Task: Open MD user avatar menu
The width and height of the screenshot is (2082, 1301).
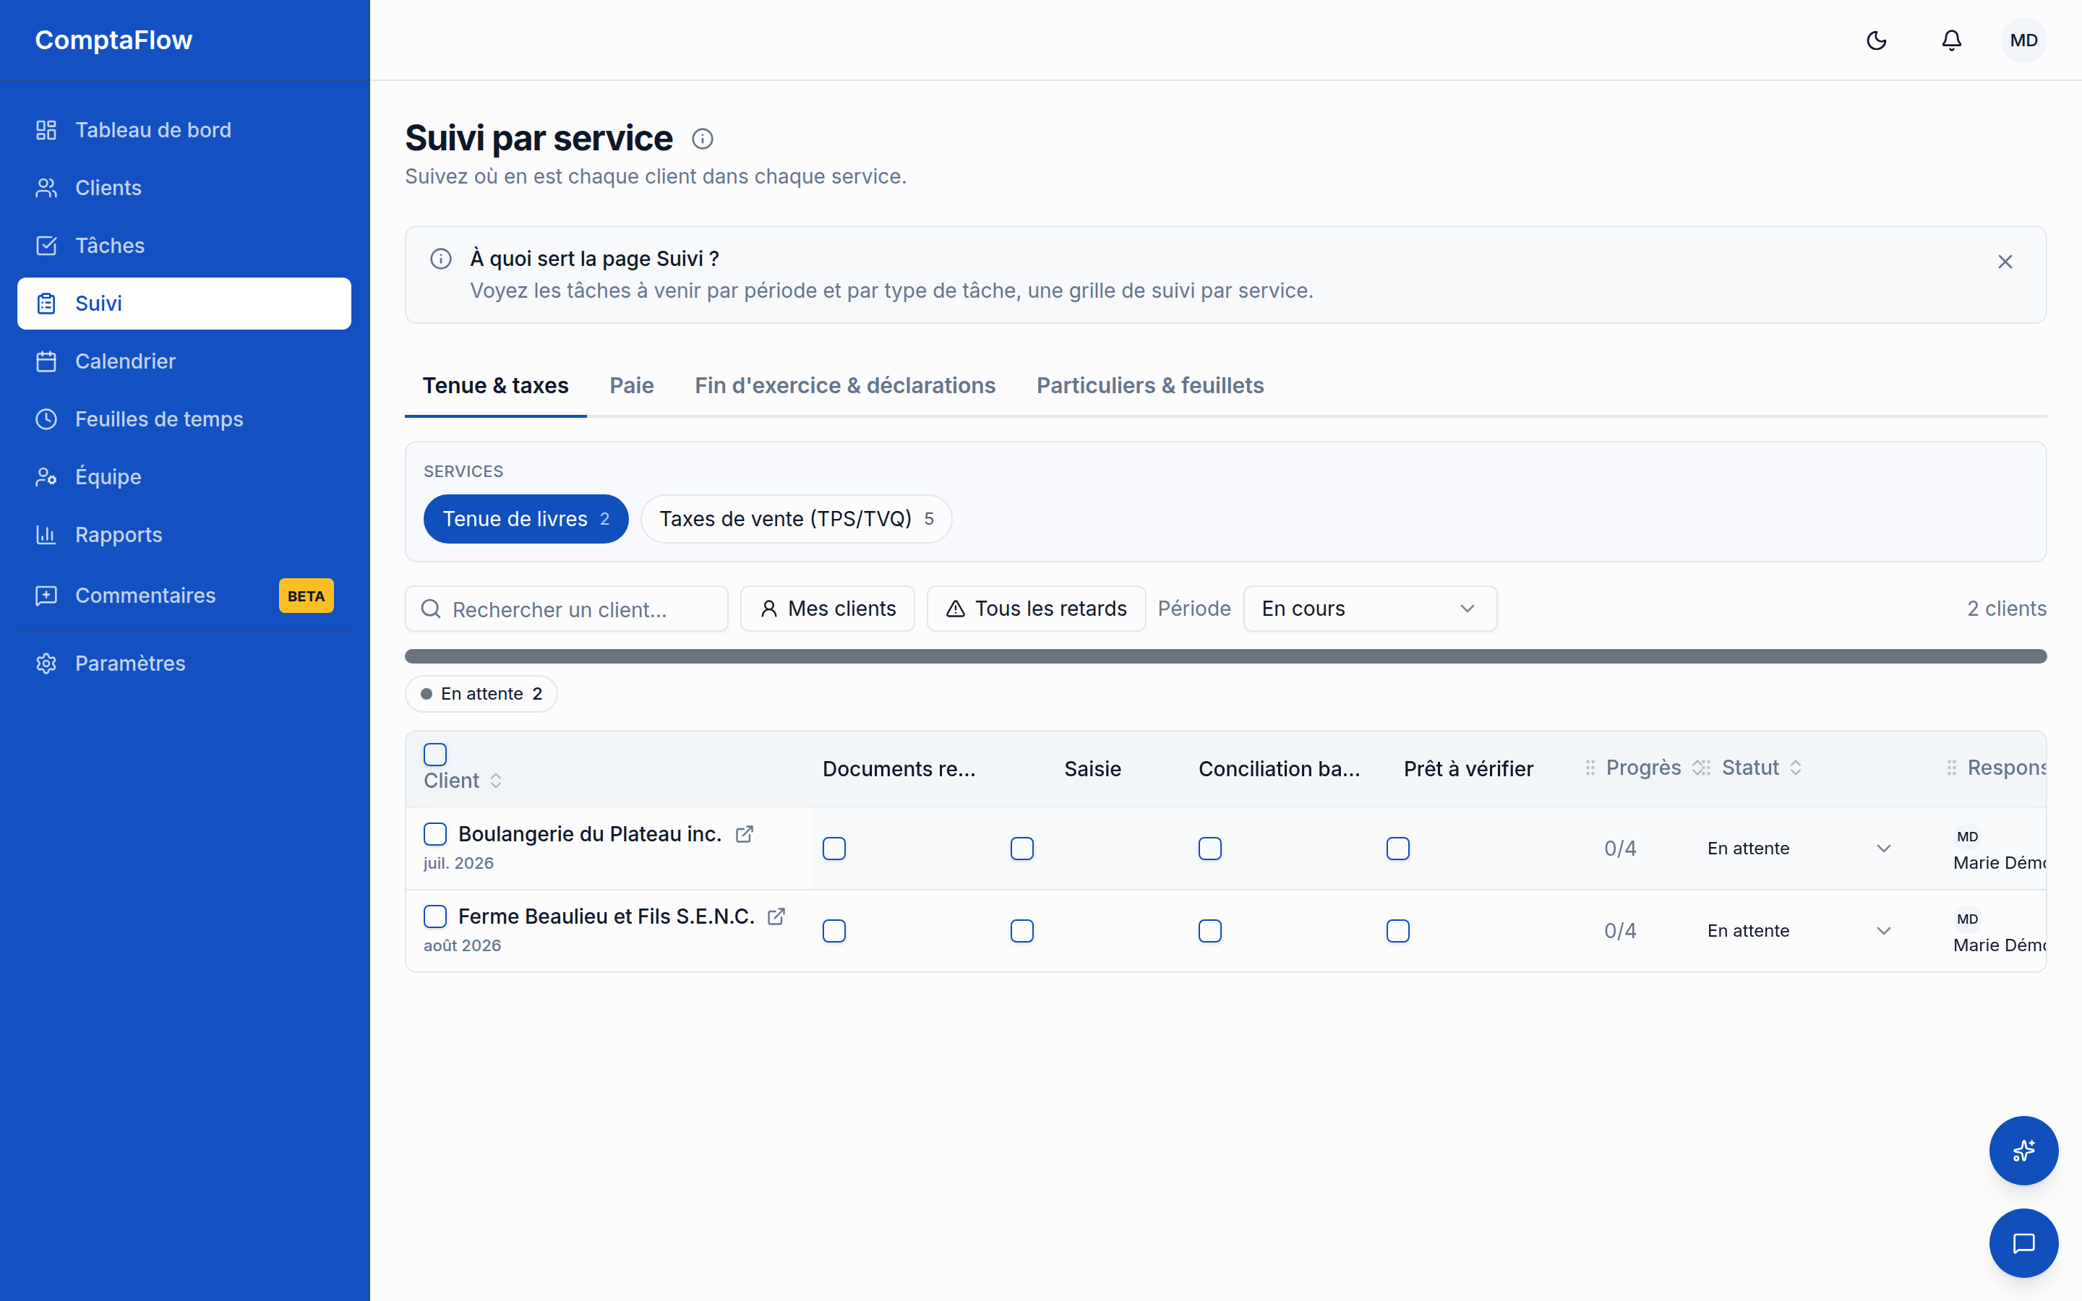Action: [2023, 40]
